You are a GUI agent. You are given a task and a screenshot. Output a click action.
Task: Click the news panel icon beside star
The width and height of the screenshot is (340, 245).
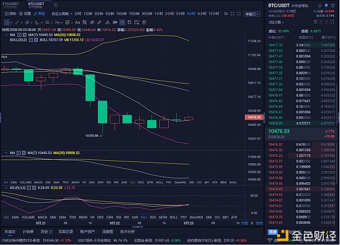click(333, 5)
